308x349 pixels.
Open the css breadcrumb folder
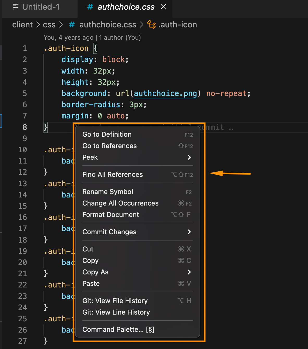coord(49,25)
